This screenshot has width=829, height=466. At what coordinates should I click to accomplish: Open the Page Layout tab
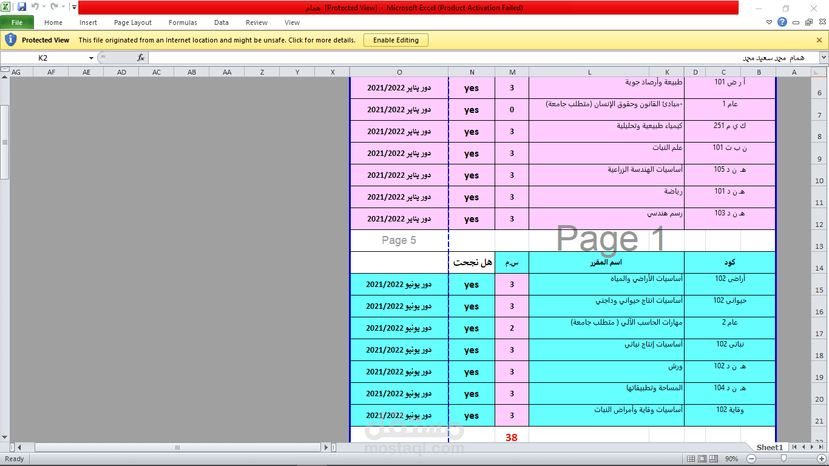click(133, 22)
